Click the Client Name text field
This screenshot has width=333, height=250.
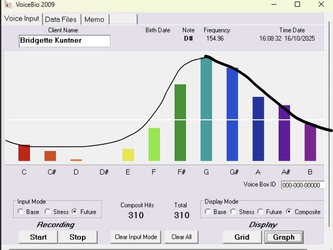tap(65, 41)
